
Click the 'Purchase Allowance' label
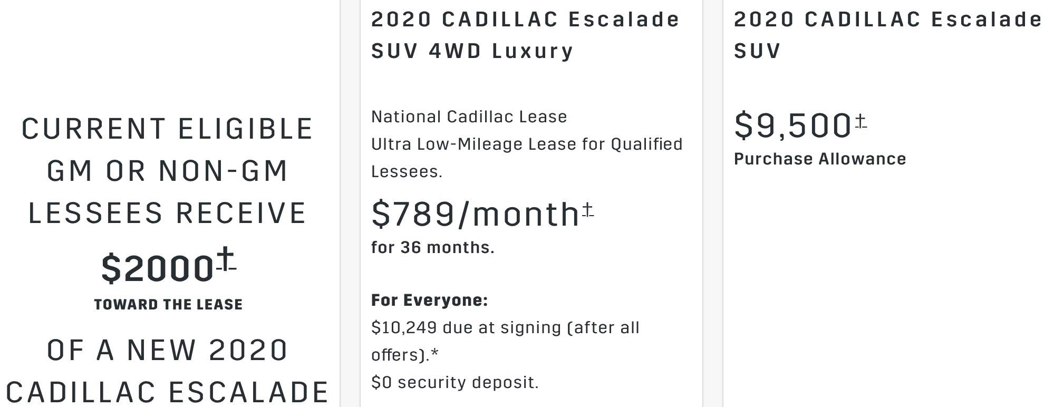click(820, 159)
